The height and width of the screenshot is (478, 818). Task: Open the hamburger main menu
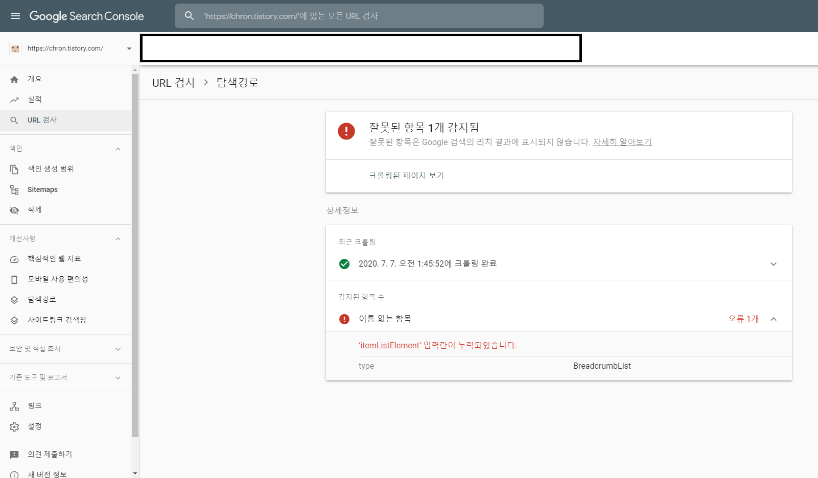pyautogui.click(x=15, y=16)
